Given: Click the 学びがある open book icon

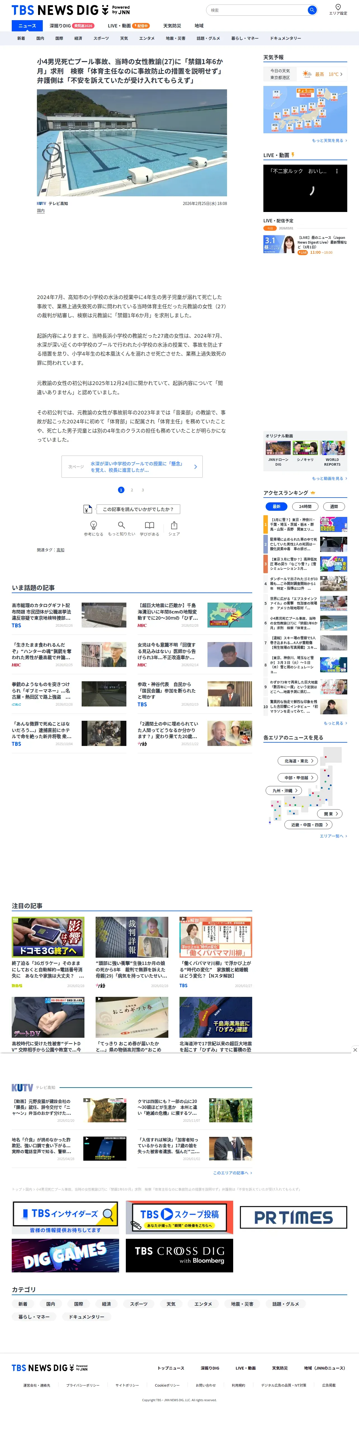Looking at the screenshot, I should (x=149, y=525).
